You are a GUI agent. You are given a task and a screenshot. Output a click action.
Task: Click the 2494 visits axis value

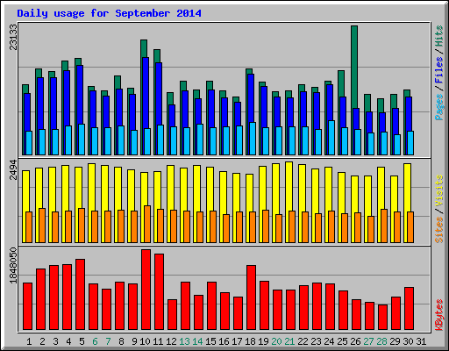point(13,169)
